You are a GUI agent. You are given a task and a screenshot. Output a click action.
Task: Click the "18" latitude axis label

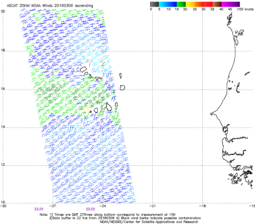pyautogui.click(x=3, y=50)
